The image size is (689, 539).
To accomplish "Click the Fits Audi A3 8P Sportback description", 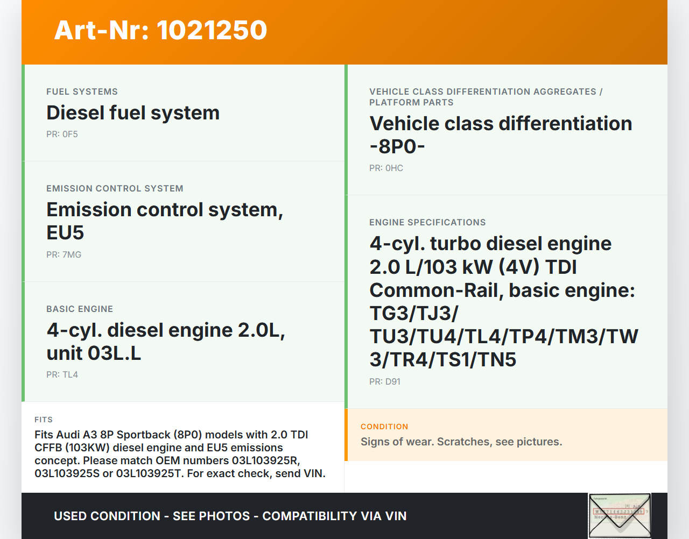I will [x=180, y=454].
